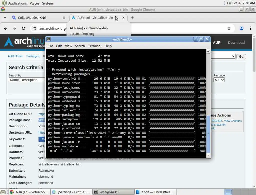The image size is (256, 195).
Task: Click the page scrollbar down arrow
Action: 254,186
